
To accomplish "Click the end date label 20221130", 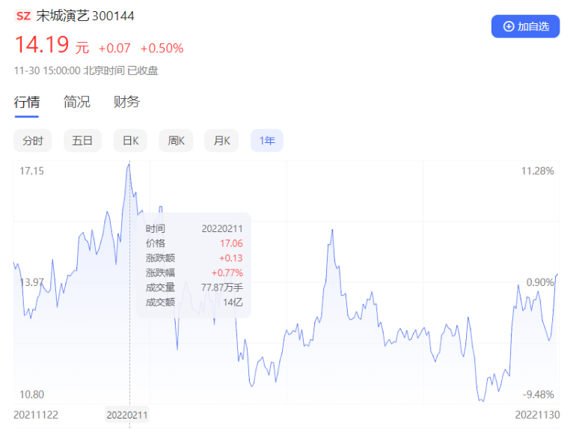I will coord(538,414).
